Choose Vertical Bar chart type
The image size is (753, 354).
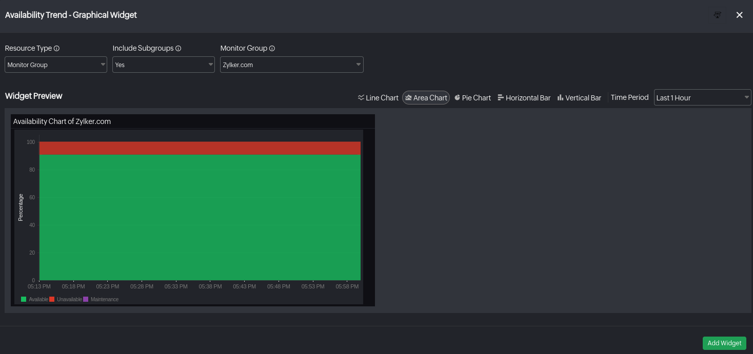pos(579,97)
